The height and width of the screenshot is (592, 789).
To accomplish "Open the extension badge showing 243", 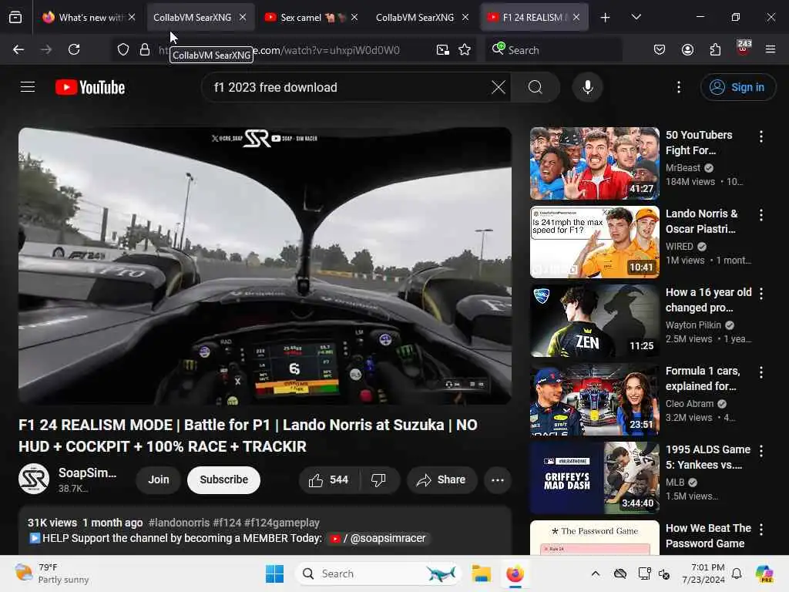I will click(x=744, y=49).
